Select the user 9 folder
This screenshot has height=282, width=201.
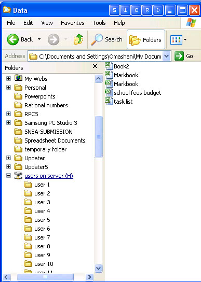[42, 255]
